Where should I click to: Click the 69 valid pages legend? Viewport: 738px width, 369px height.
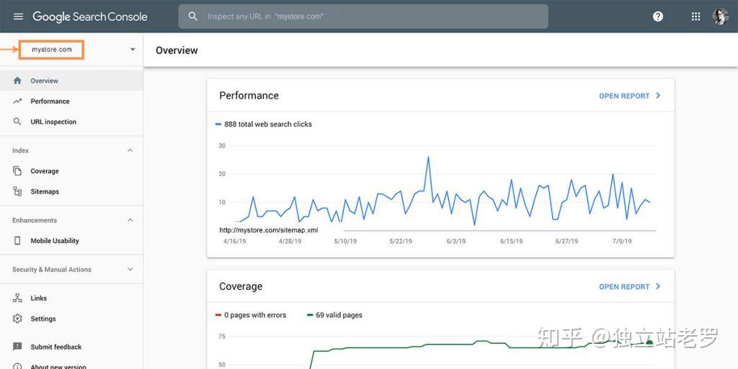point(334,315)
